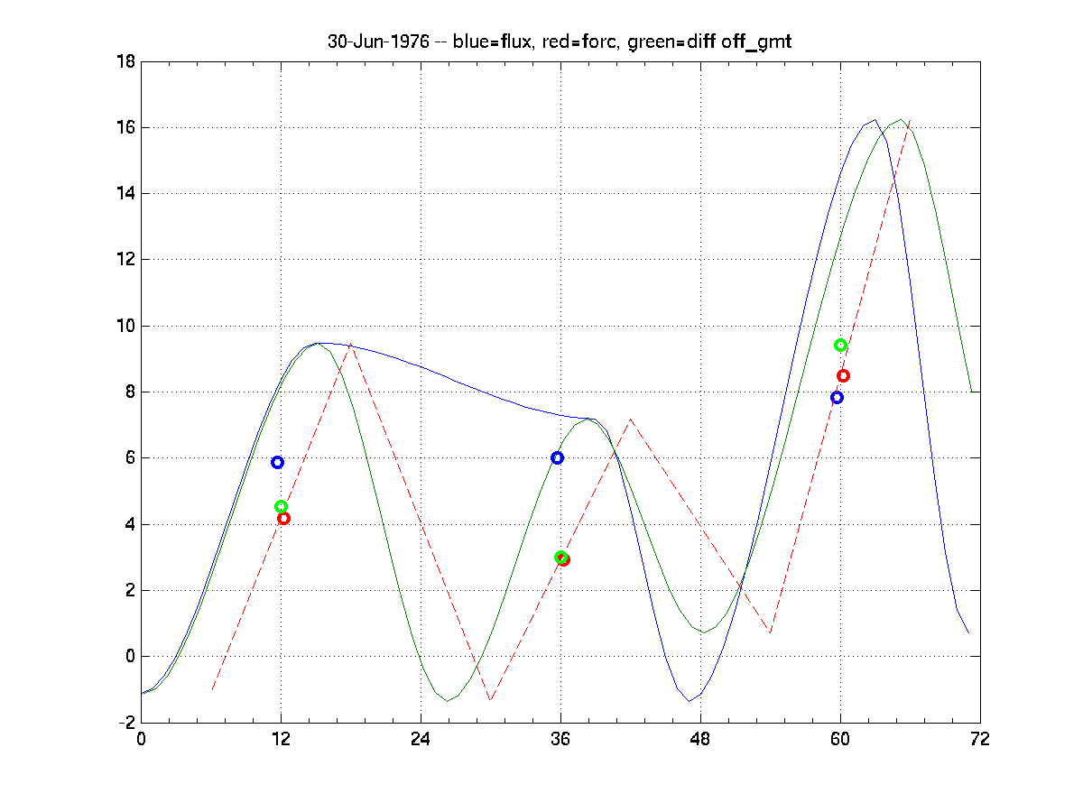
Task: Click the y-axis tick label 10
Action: pyautogui.click(x=125, y=326)
